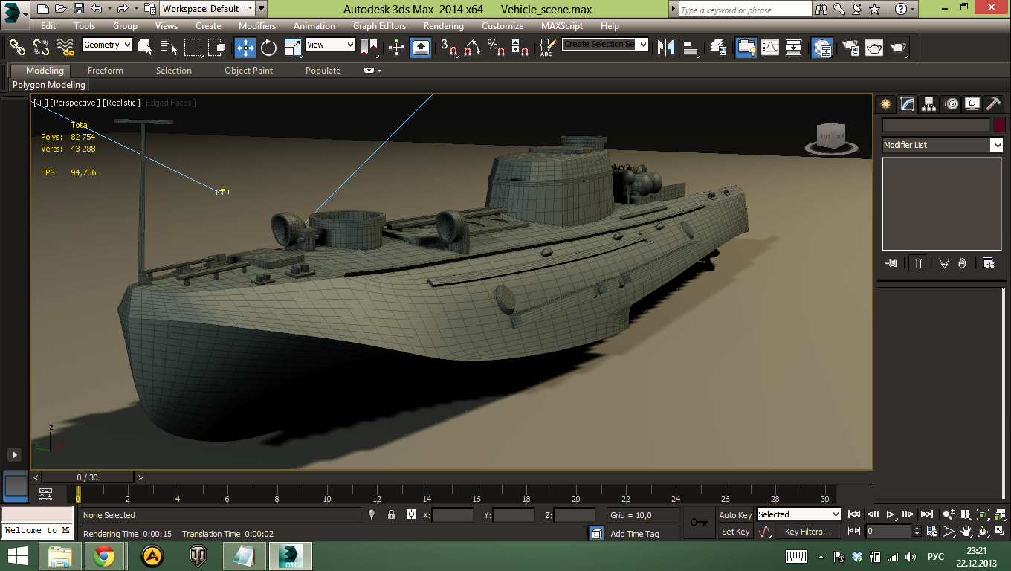
Task: Expand the Modifier List dropdown
Action: [x=996, y=145]
